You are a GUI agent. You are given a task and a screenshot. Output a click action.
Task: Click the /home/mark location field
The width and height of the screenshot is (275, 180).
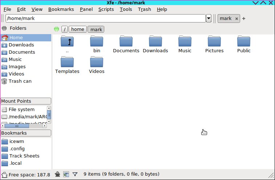point(106,18)
